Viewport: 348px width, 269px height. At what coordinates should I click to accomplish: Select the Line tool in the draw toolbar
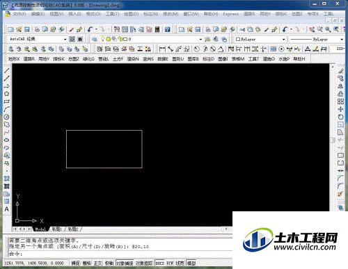coord(7,70)
